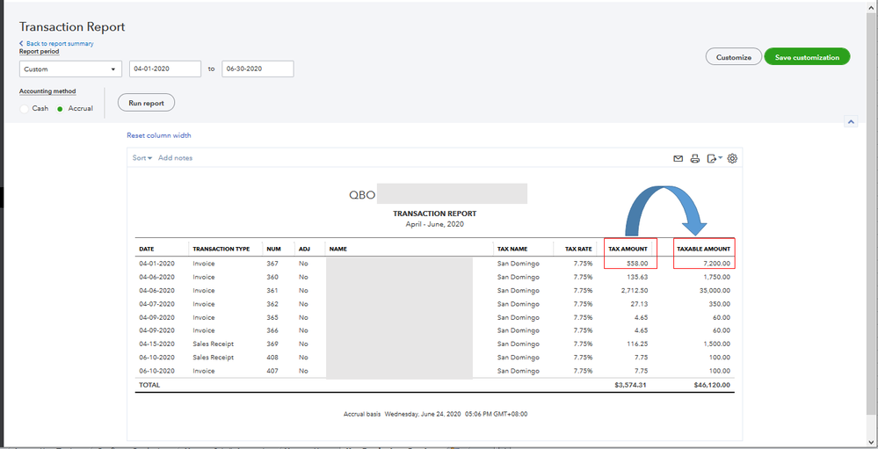Expand the Sort dropdown
The height and width of the screenshot is (449, 878).
(x=141, y=158)
